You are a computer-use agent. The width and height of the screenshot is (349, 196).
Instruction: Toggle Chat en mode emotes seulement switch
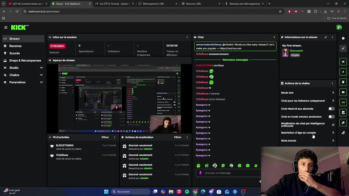click(x=331, y=117)
